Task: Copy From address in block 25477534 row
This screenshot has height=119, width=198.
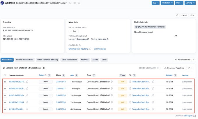Action: tap(112, 95)
